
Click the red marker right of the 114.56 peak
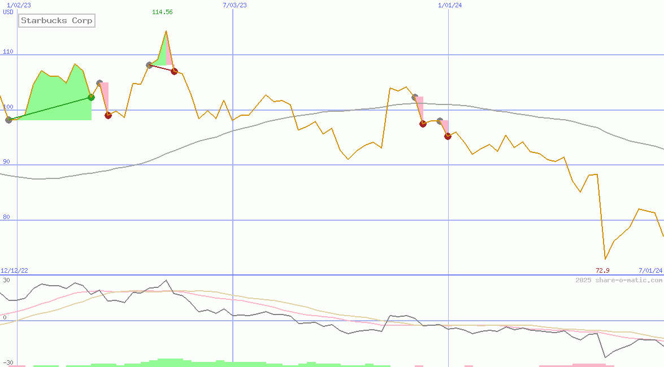(x=174, y=71)
